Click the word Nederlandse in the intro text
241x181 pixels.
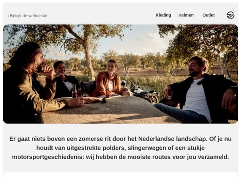[x=156, y=139]
